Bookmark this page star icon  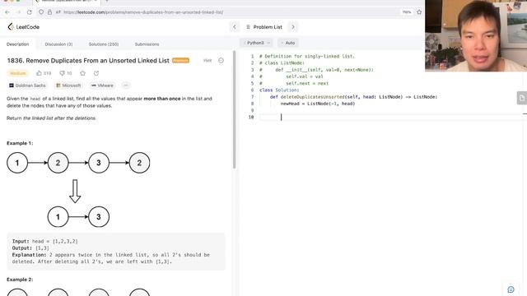click(x=419, y=12)
